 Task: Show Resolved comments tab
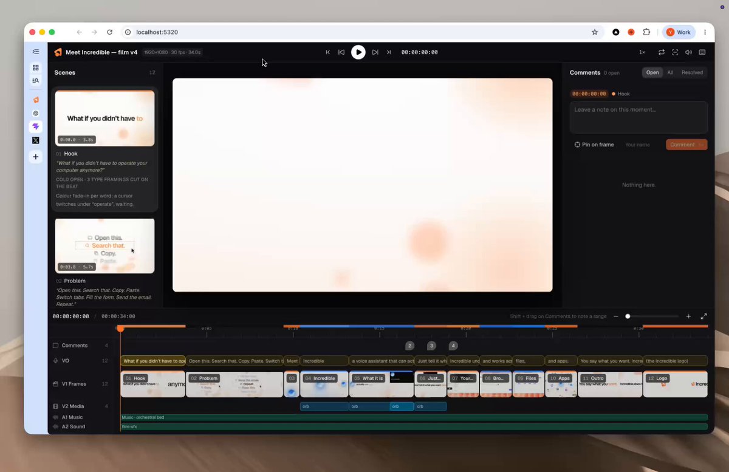692,72
